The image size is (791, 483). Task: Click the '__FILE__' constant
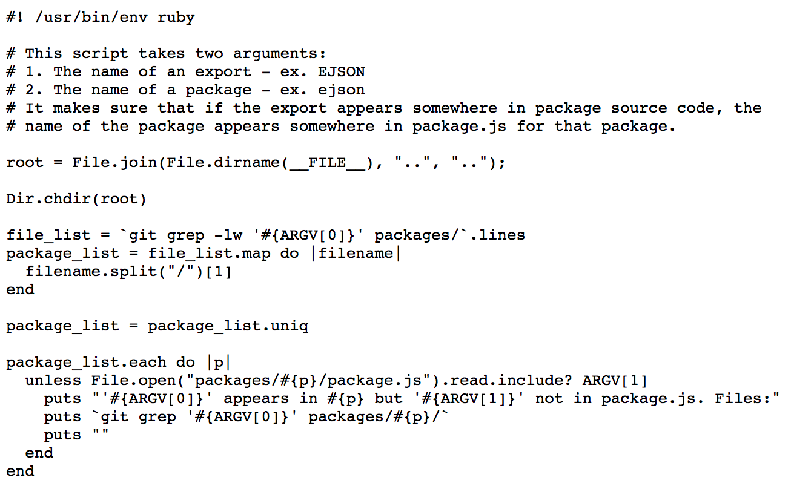(327, 162)
